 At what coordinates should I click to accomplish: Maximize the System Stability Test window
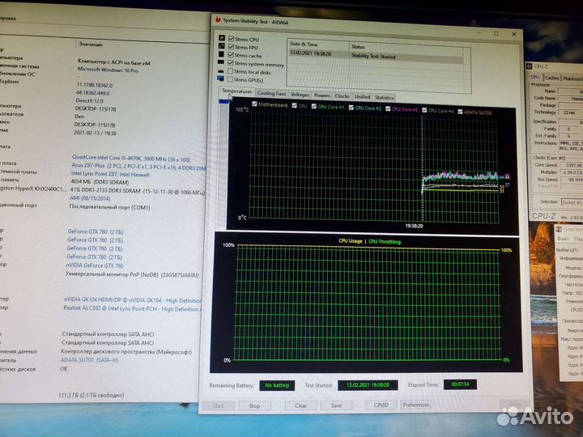(496, 33)
